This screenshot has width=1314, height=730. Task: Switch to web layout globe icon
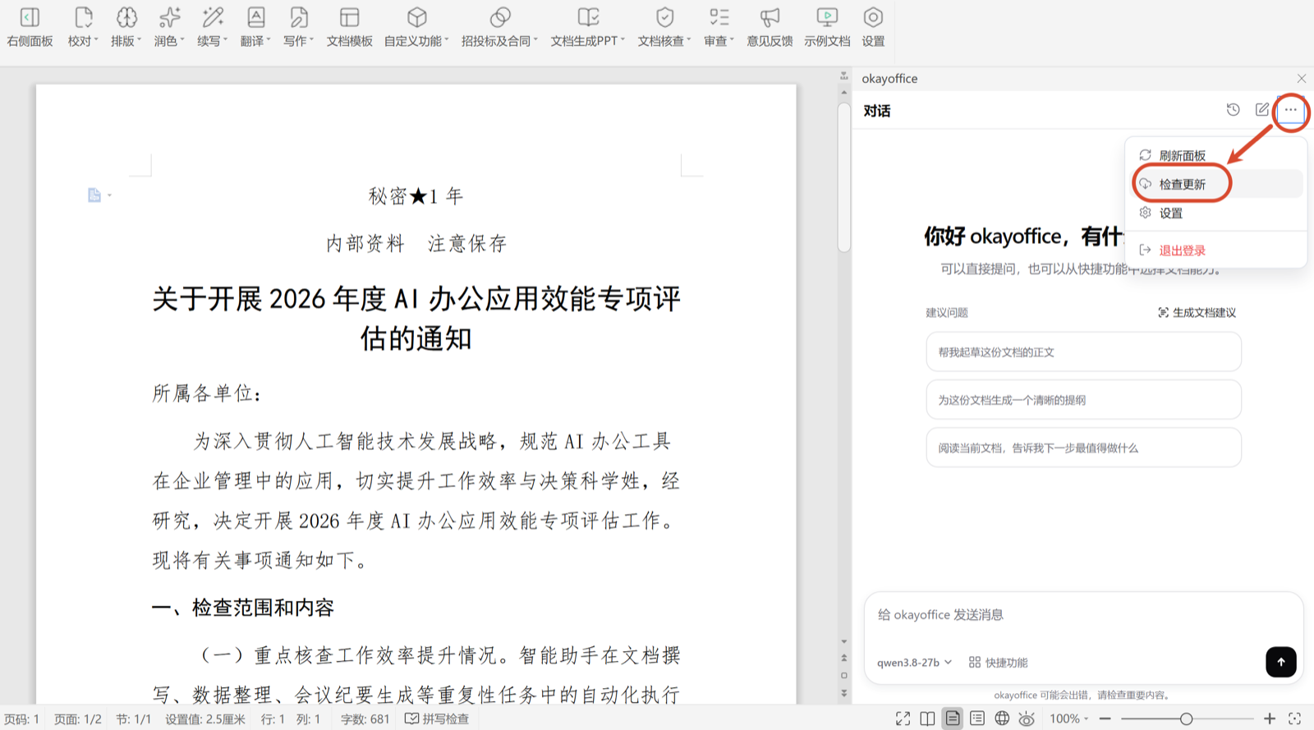pos(1002,719)
